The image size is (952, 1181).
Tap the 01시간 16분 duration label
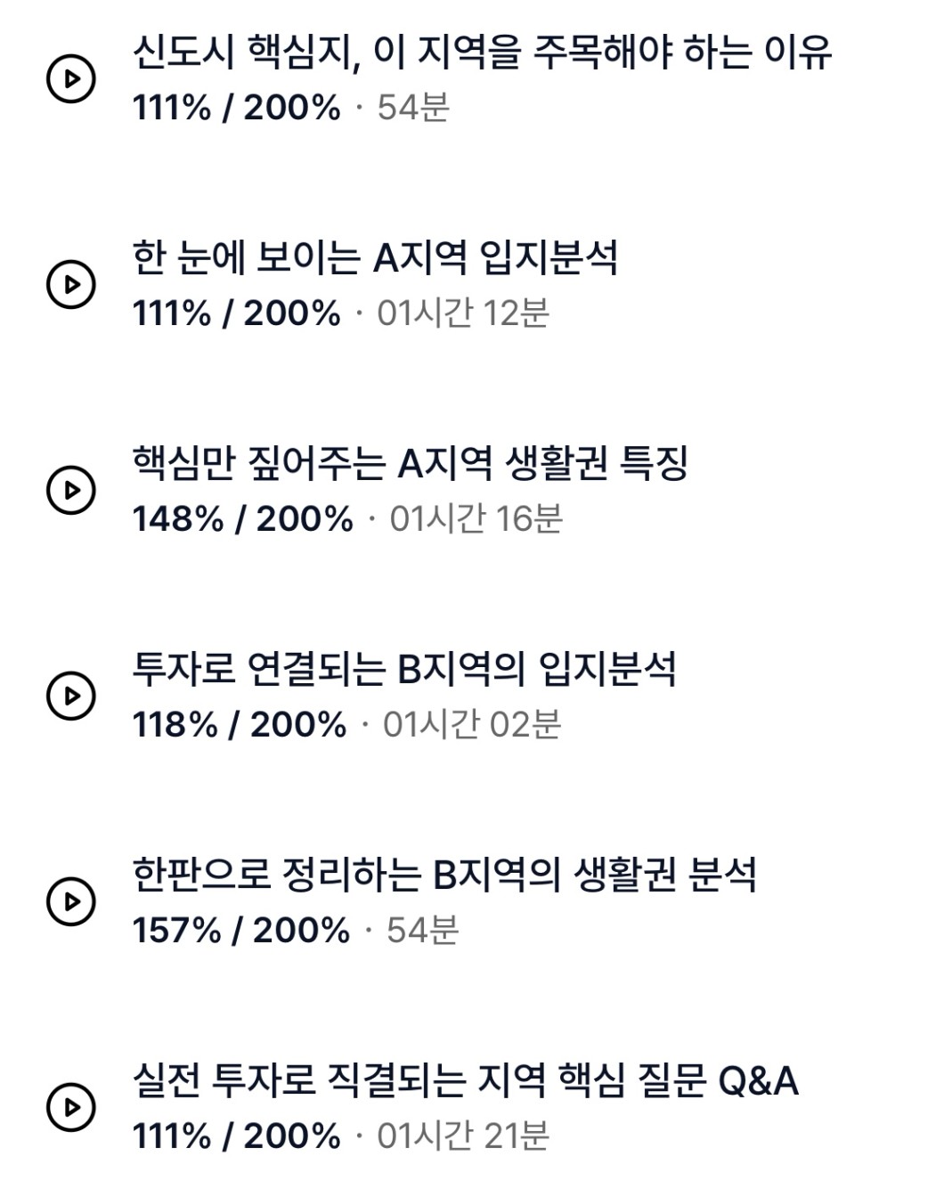coord(476,519)
